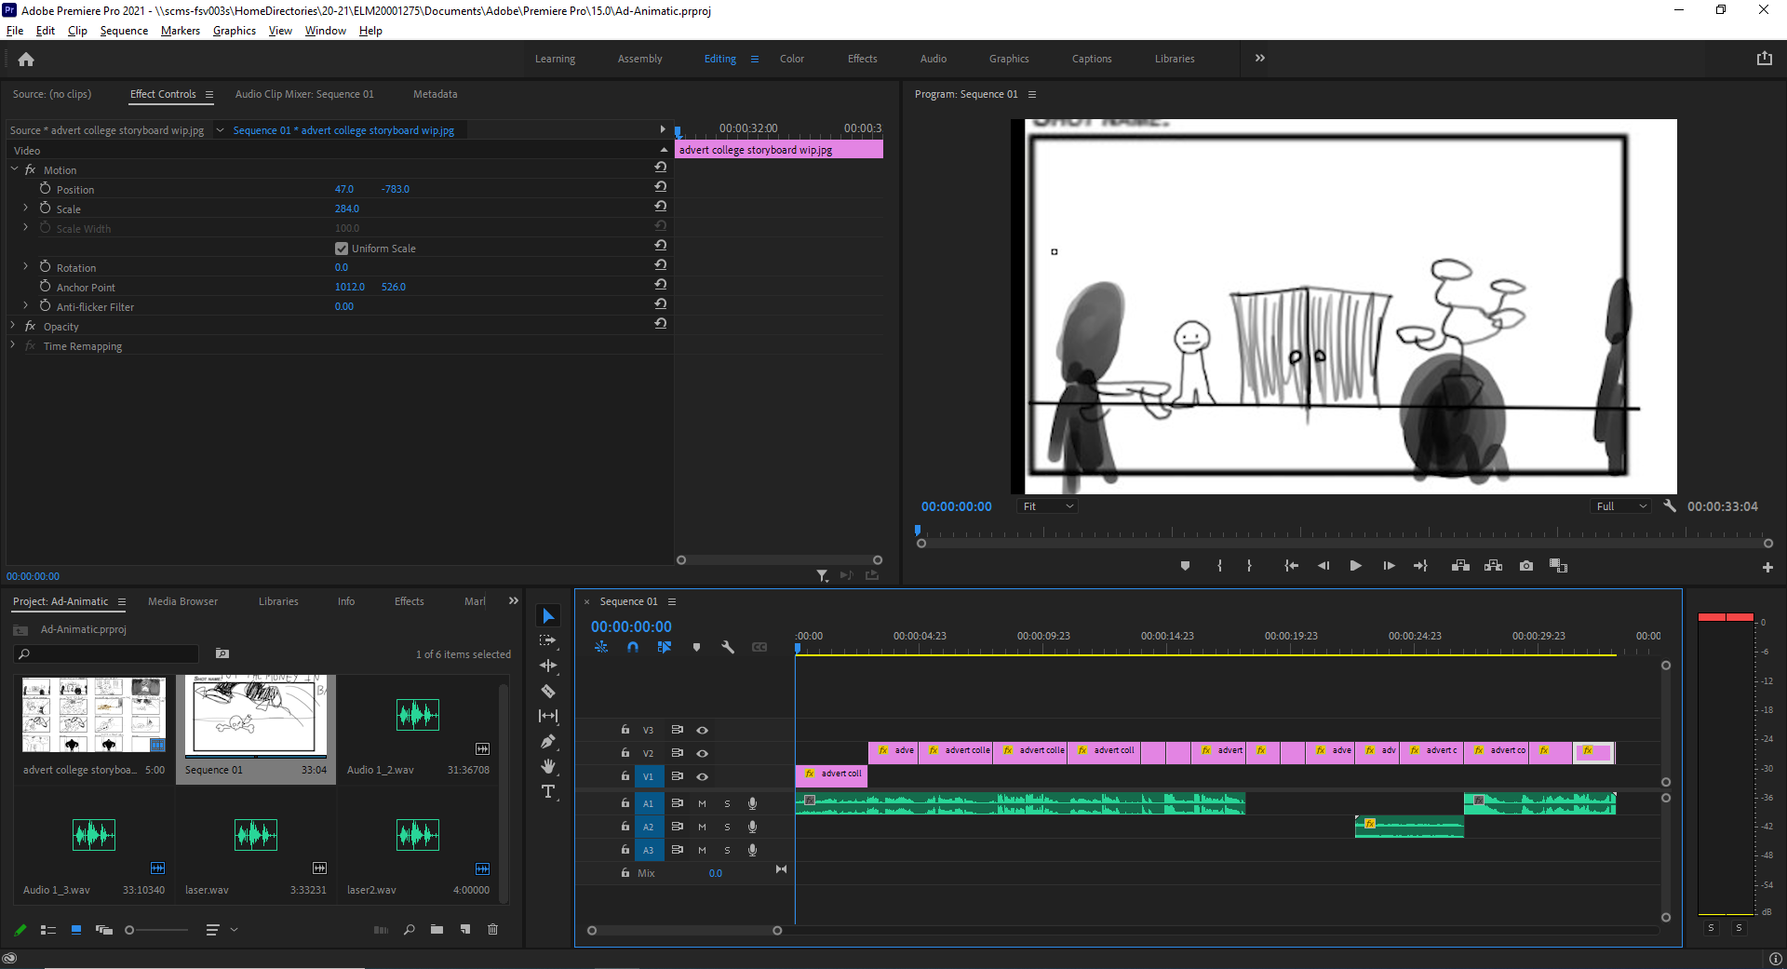This screenshot has width=1787, height=969.
Task: Hide the V2 track output eye
Action: (x=703, y=753)
